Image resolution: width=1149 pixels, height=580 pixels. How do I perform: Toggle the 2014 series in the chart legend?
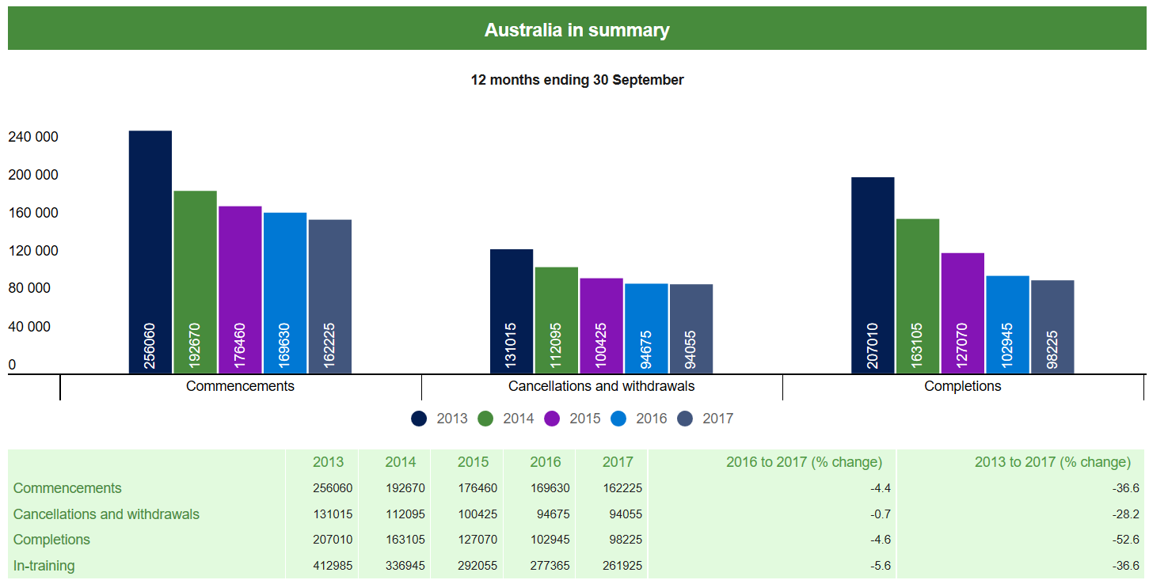coord(506,419)
